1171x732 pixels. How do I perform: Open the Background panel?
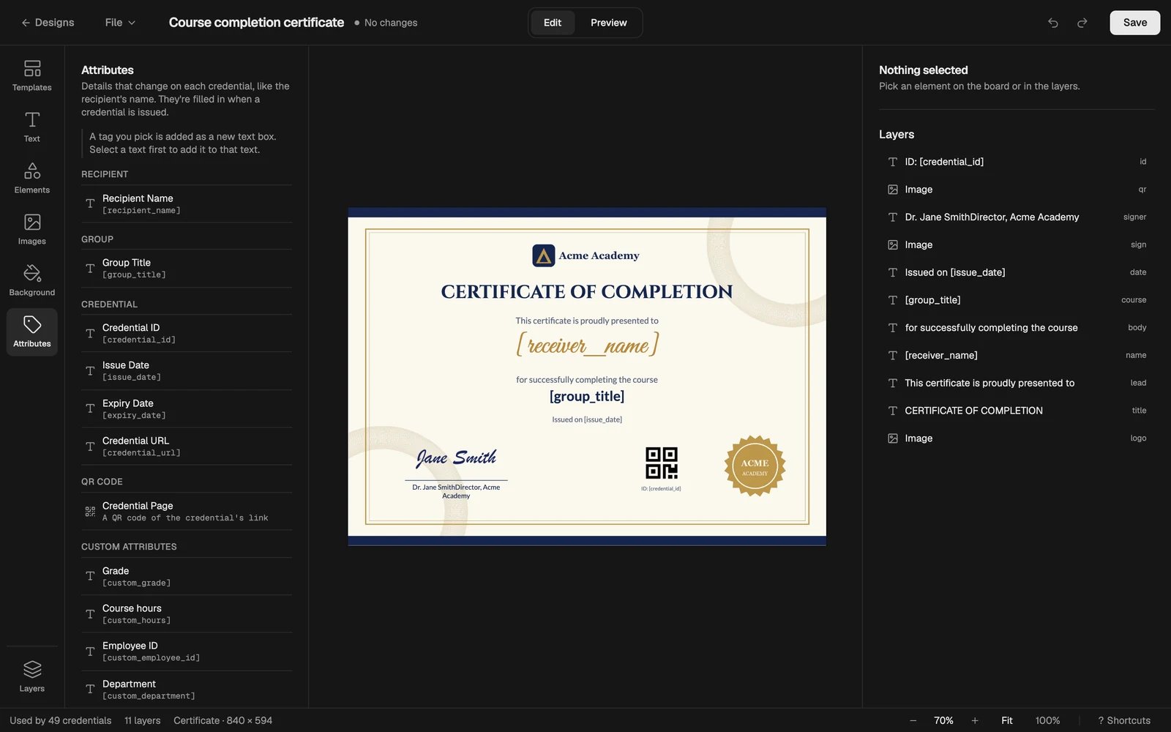(x=32, y=280)
